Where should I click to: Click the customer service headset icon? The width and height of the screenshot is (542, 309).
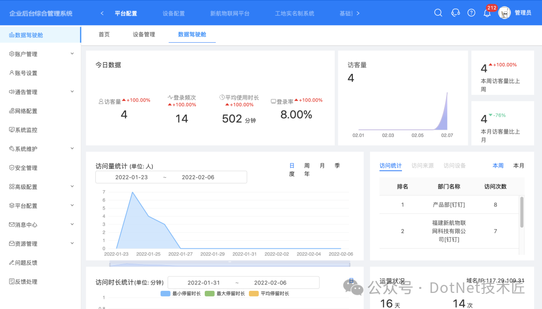pos(455,13)
